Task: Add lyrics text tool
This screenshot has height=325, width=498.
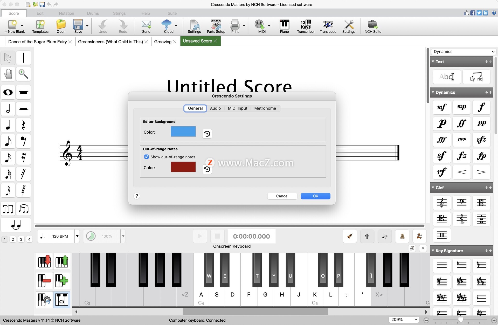Action: pyautogui.click(x=476, y=77)
